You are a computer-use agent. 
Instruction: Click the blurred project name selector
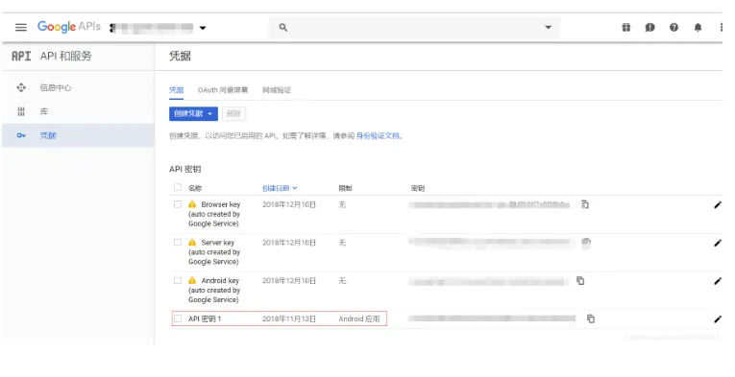[153, 28]
